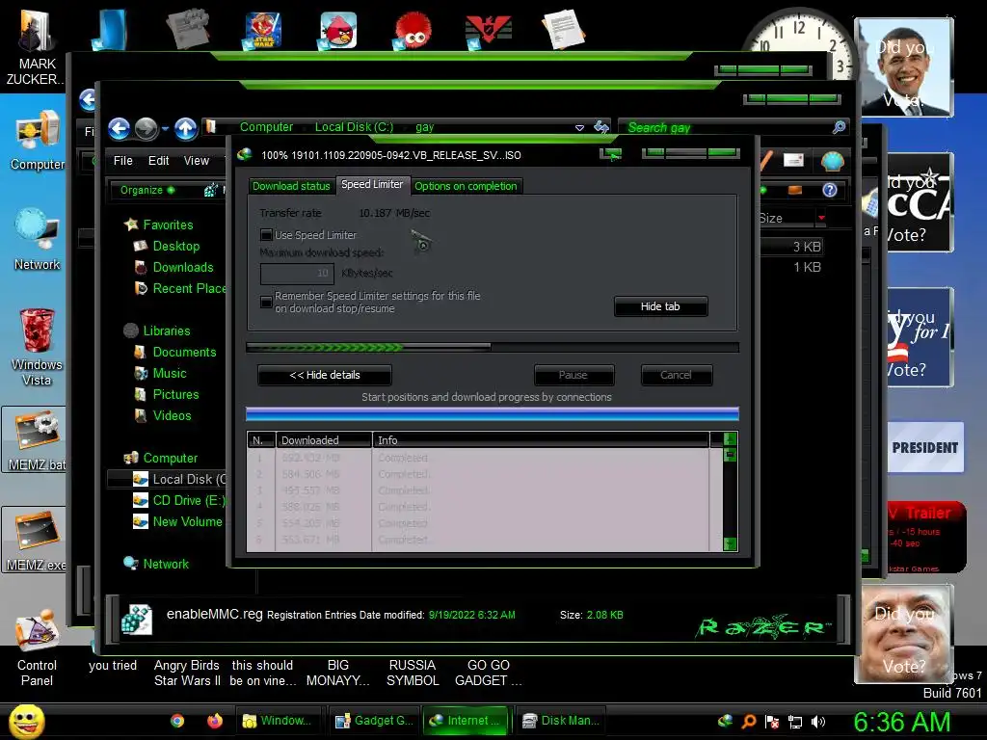Launch Chrome from the taskbar

click(x=177, y=721)
